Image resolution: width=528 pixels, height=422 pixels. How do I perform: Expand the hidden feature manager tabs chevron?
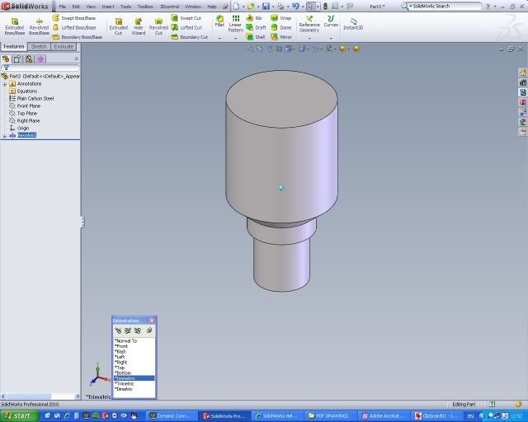[76, 59]
